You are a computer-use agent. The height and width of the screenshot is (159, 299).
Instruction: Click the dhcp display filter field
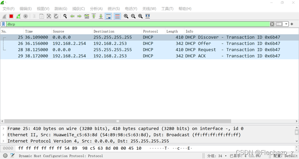138,24
